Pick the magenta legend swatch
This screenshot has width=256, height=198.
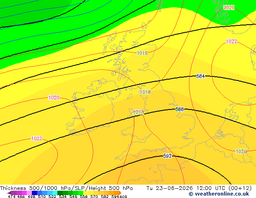click(x=24, y=193)
